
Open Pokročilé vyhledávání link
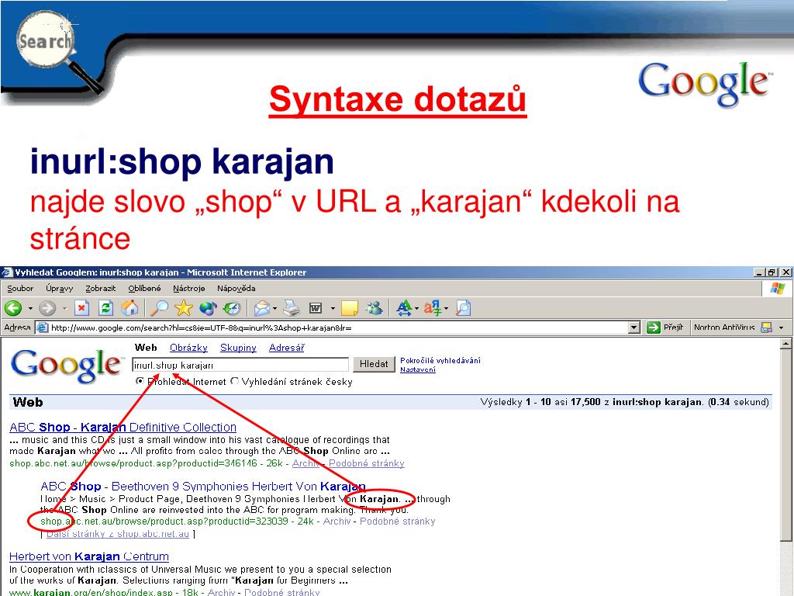440,360
